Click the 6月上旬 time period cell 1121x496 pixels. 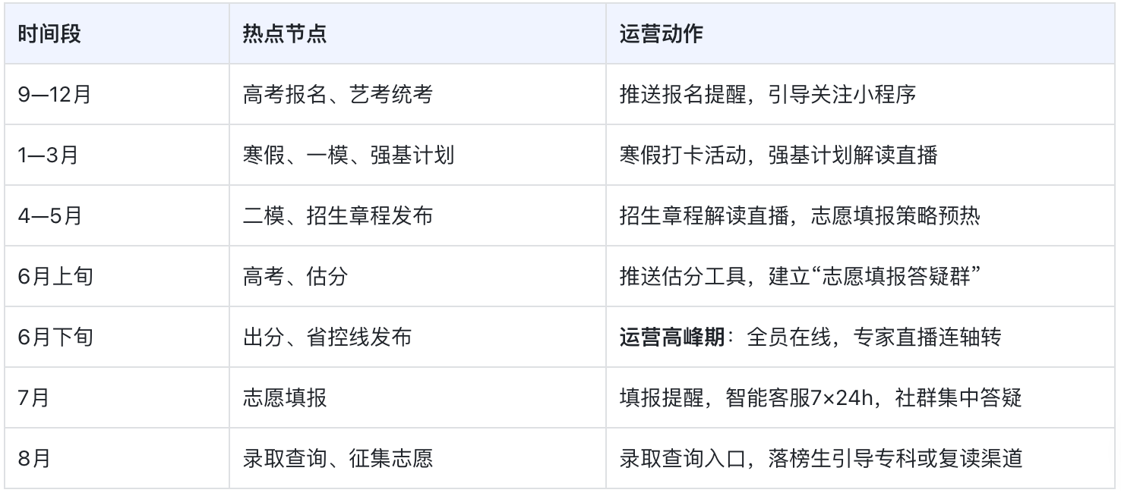(x=55, y=277)
